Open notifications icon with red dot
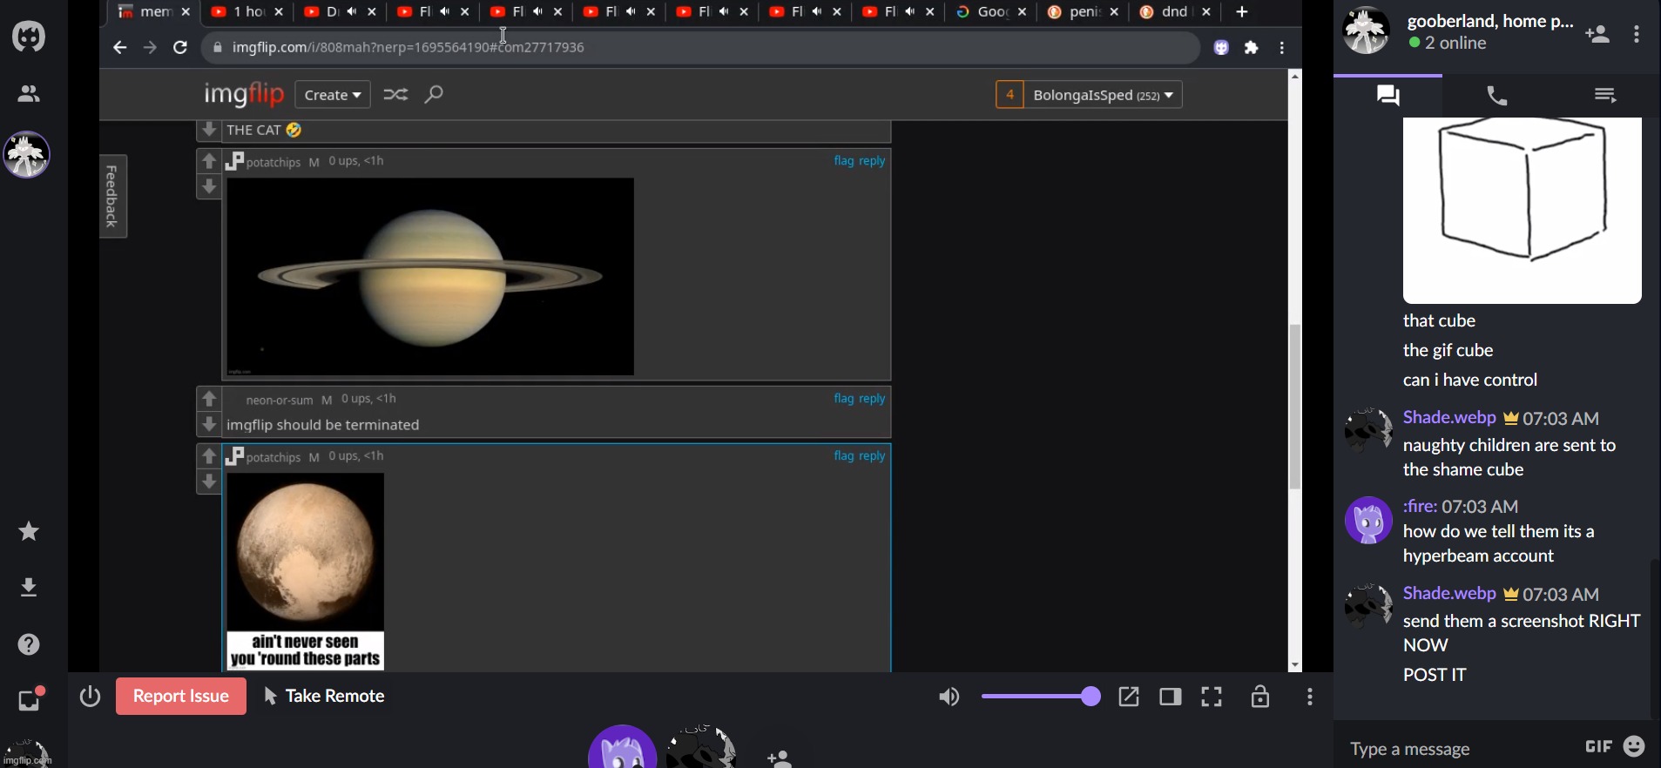The width and height of the screenshot is (1661, 768). [x=30, y=698]
